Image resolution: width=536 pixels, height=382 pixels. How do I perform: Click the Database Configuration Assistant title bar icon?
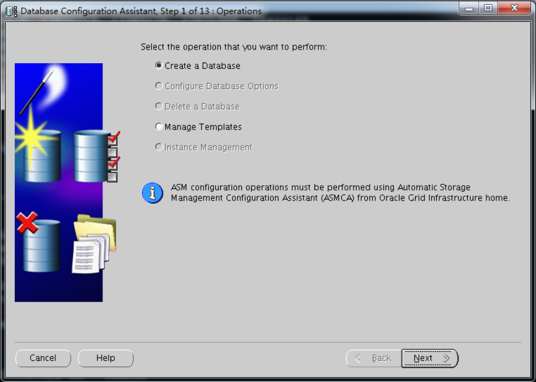coord(11,11)
